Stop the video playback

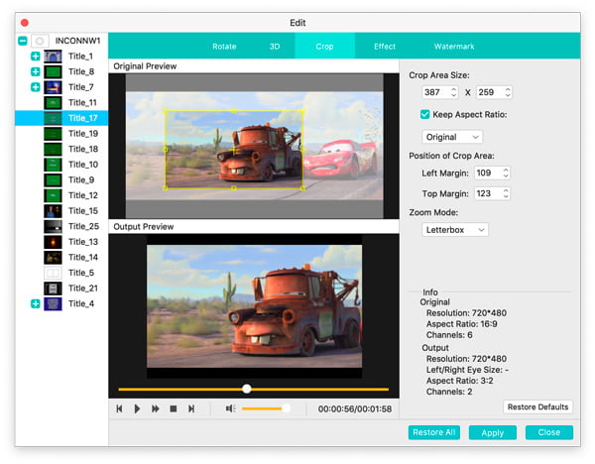pyautogui.click(x=173, y=408)
